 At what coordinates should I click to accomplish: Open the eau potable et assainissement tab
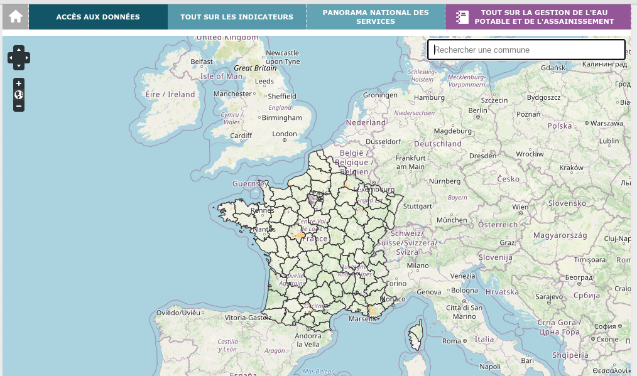[x=544, y=17]
